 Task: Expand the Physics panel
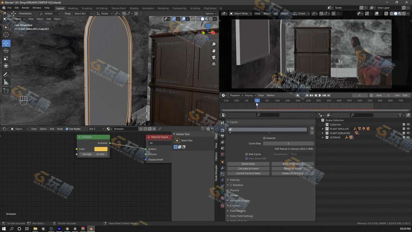click(234, 190)
